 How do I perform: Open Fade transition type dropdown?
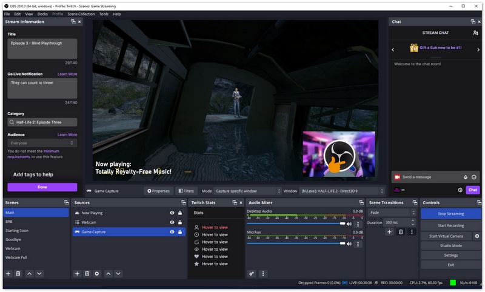coord(392,213)
